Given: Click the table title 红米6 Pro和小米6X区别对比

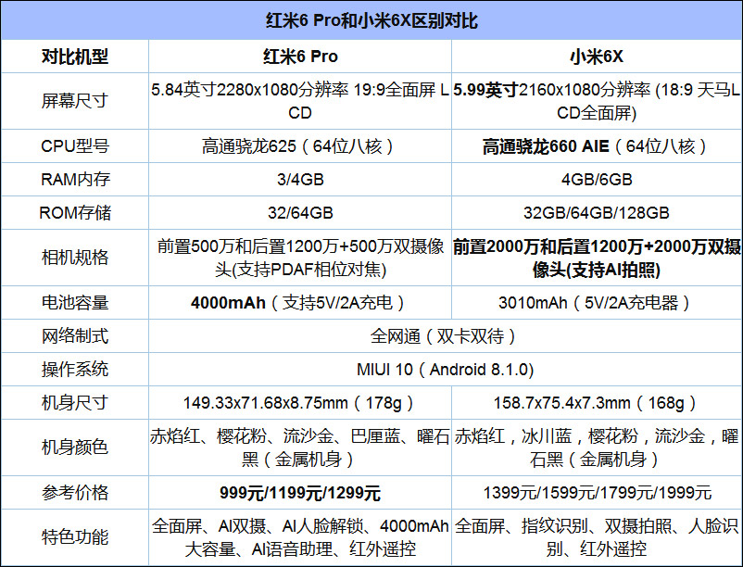Looking at the screenshot, I should 371,20.
